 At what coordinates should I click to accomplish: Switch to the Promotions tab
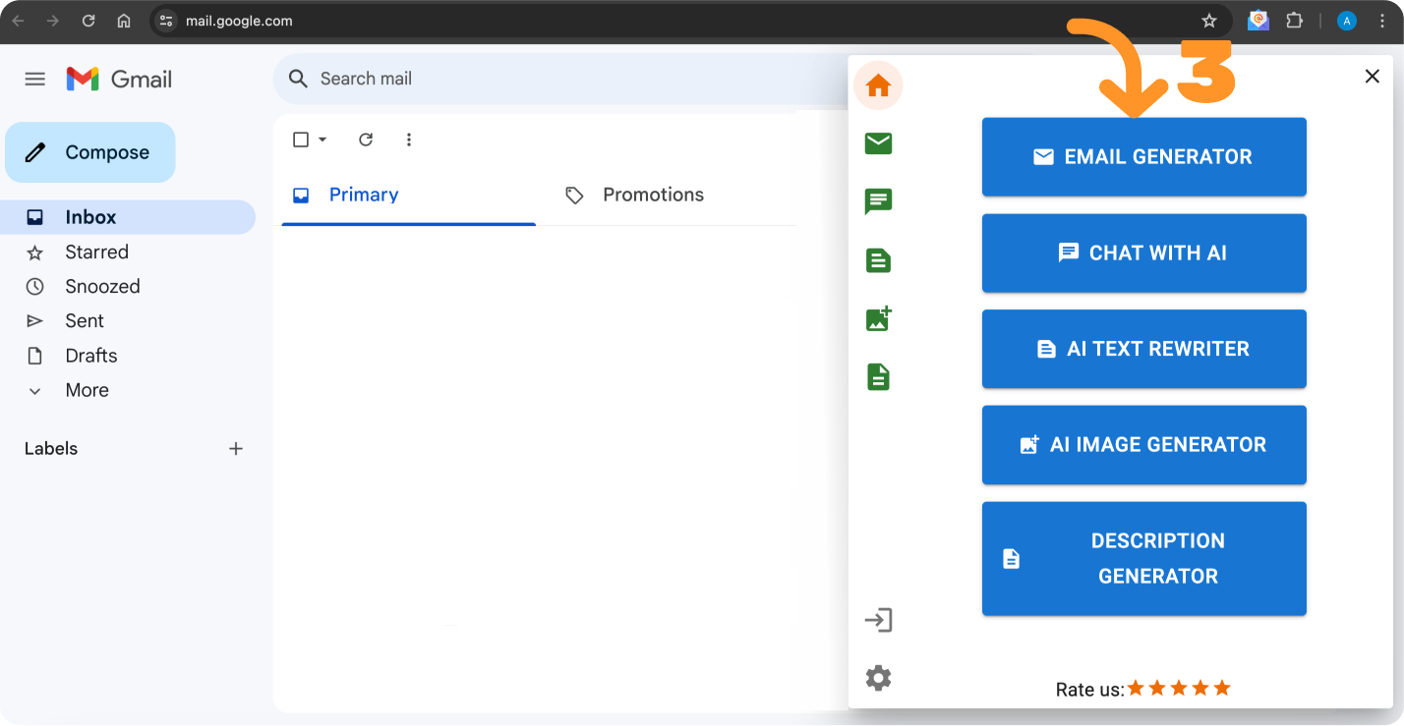pos(653,195)
